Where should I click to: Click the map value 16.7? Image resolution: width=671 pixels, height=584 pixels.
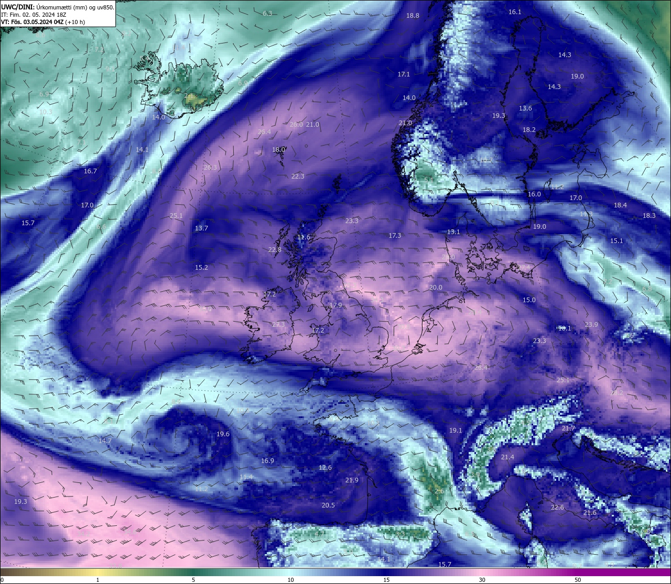(90, 171)
